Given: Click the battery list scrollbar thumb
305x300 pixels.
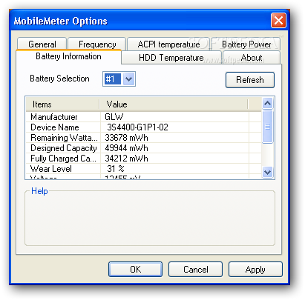Looking at the screenshot, I should click(267, 127).
